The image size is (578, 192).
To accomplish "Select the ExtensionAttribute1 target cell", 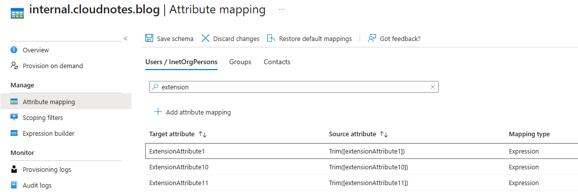I will 177,152.
